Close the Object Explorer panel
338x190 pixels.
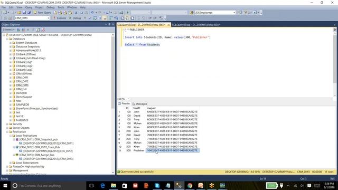[113, 24]
